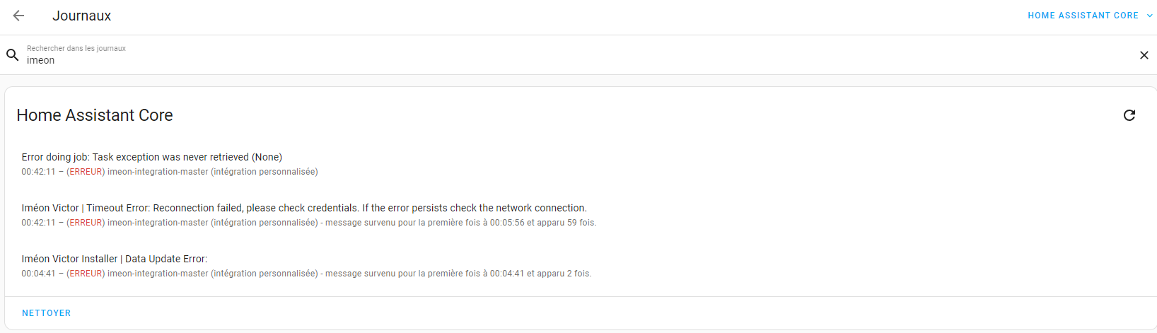Go back using the left arrow icon

19,16
